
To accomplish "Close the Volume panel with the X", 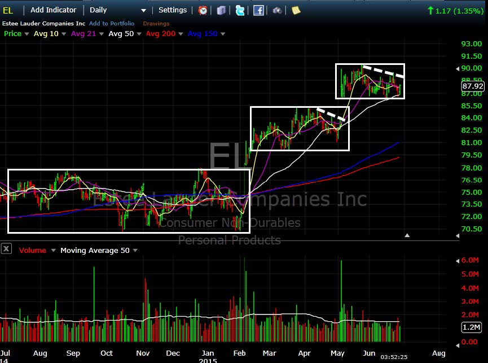I will coord(6,249).
